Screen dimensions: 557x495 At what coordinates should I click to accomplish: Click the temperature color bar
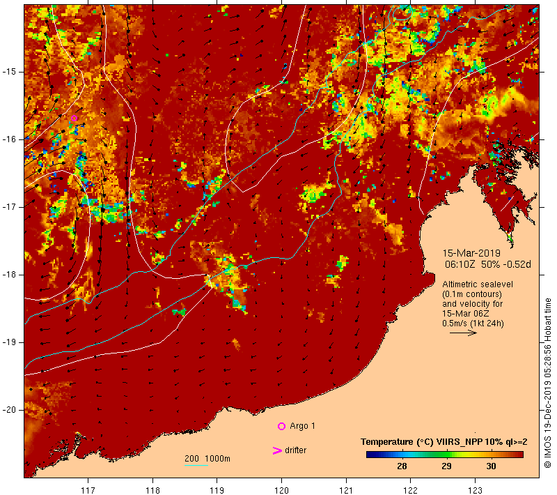445,455
